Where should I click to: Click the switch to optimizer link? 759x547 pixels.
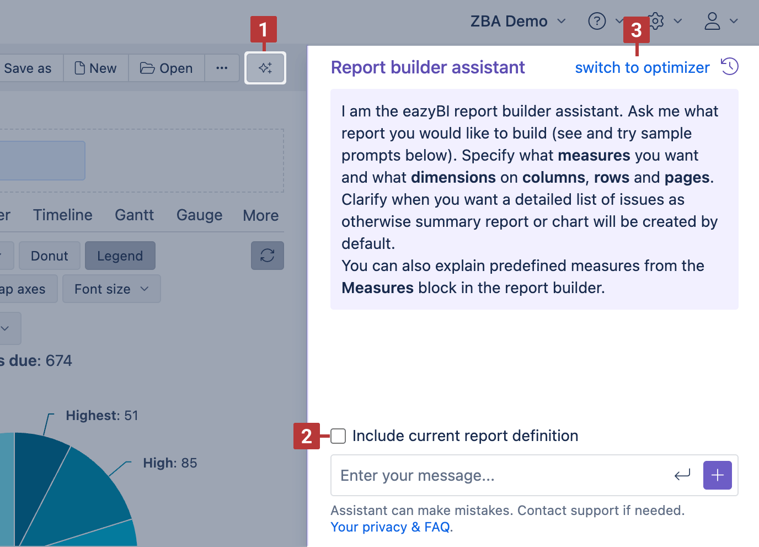point(642,67)
